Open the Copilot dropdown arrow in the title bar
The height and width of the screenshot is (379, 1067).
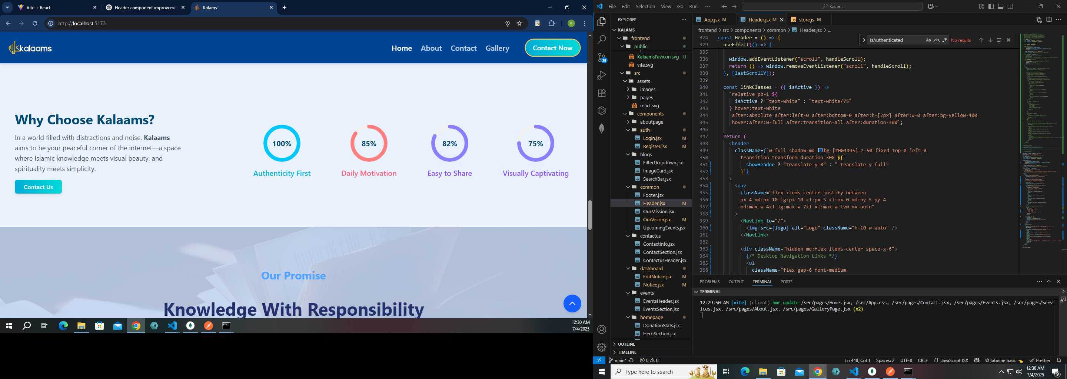click(x=936, y=6)
